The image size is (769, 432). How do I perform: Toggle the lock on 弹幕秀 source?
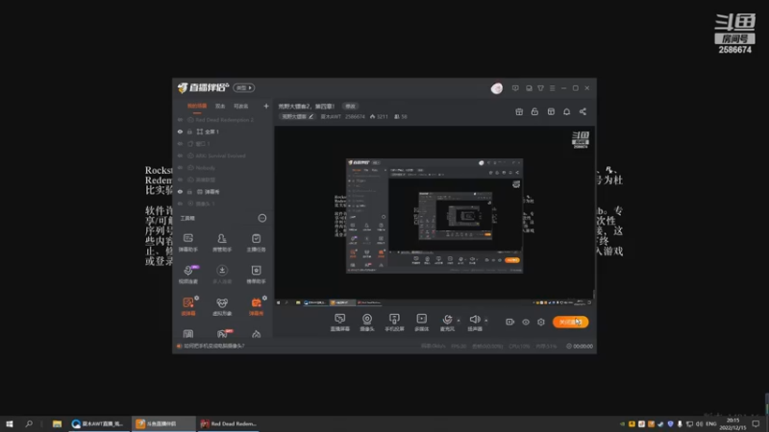point(189,191)
